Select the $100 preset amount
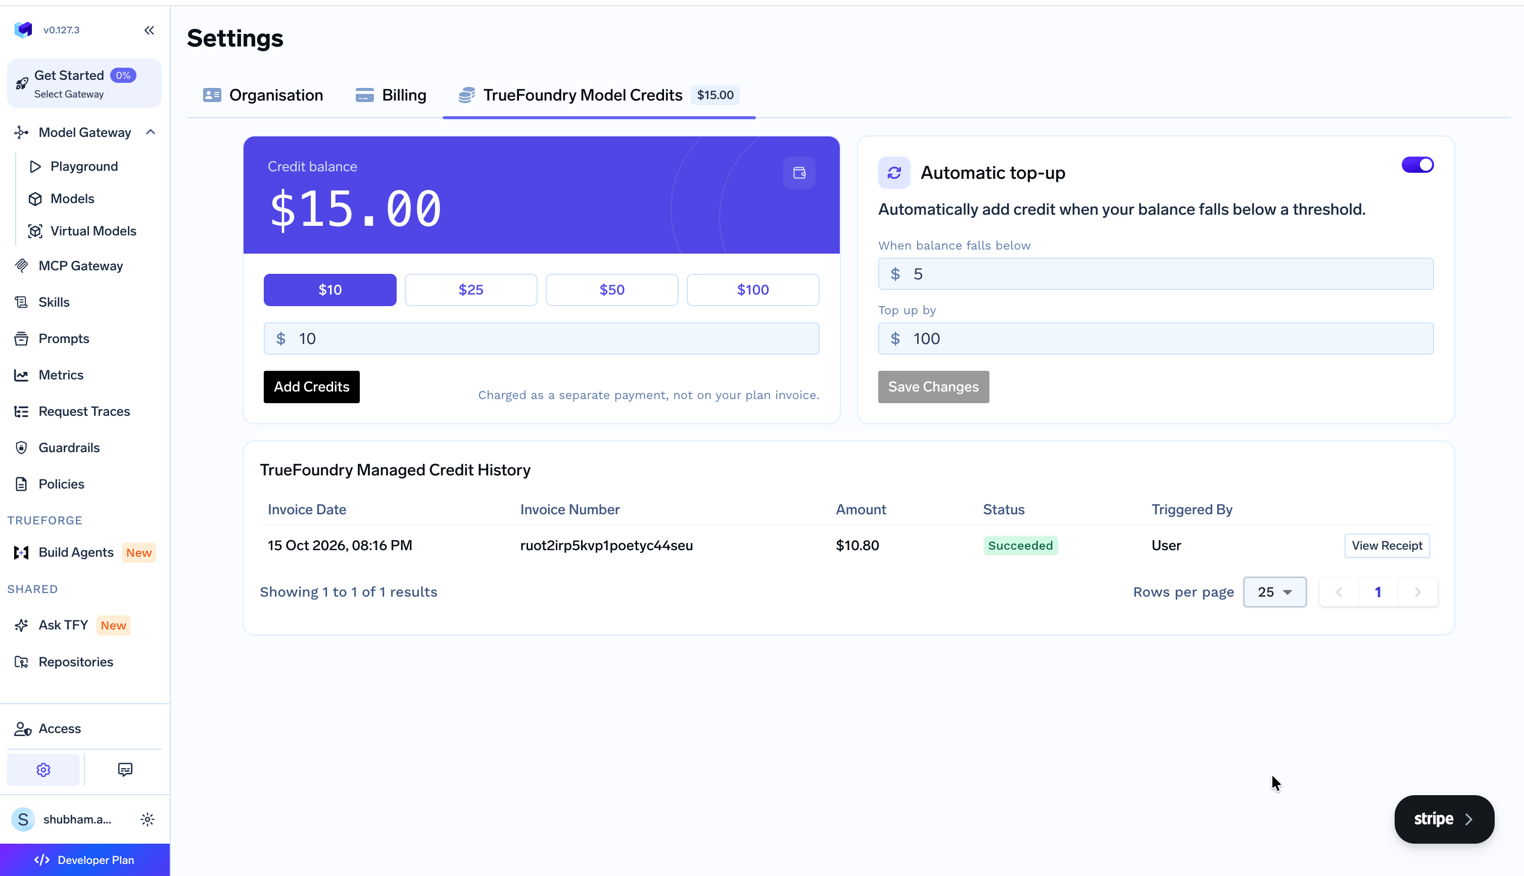 (x=753, y=290)
